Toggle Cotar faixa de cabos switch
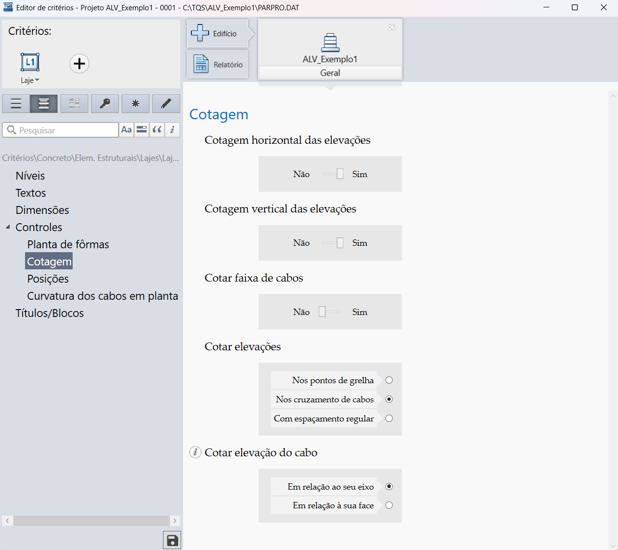This screenshot has width=618, height=550. (x=329, y=312)
